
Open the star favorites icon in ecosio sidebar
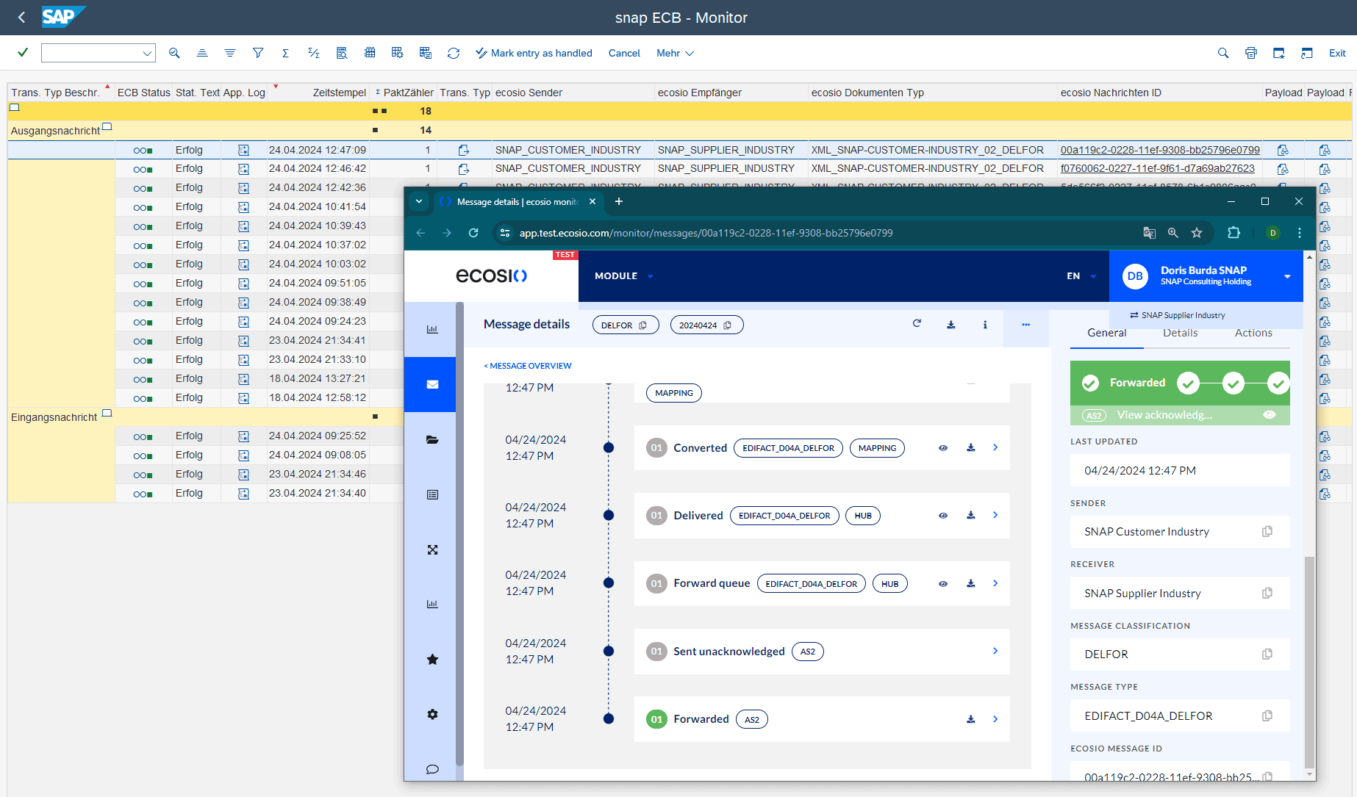[432, 660]
